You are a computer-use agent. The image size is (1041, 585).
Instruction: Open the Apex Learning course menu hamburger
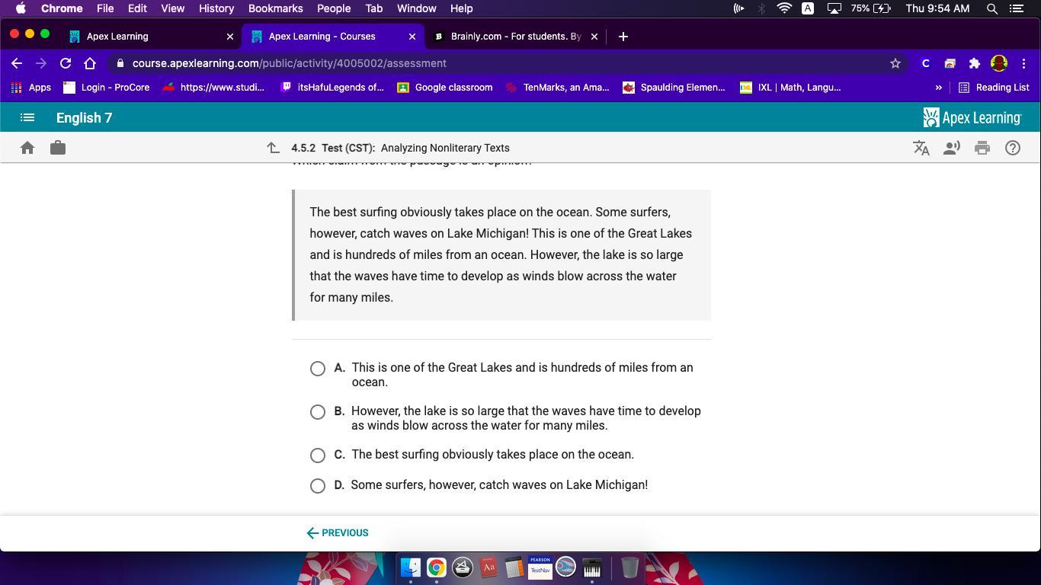(x=27, y=118)
